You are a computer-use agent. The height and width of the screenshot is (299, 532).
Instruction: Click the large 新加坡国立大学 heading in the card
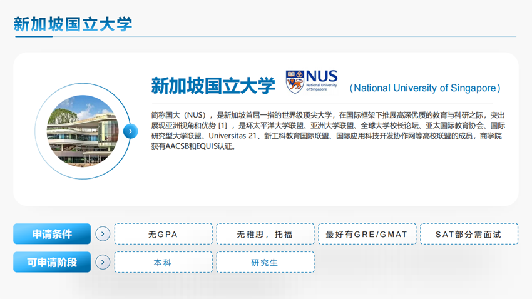tap(213, 86)
